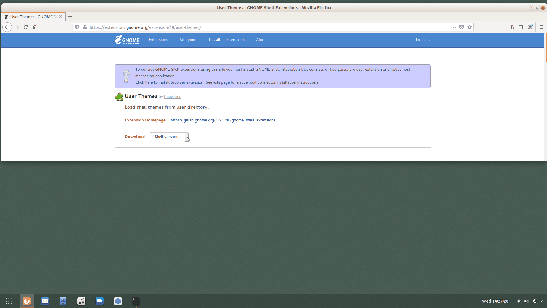Screen dimensions: 547x308
Task: Open the shield tracking protection icon
Action: pyautogui.click(x=77, y=27)
